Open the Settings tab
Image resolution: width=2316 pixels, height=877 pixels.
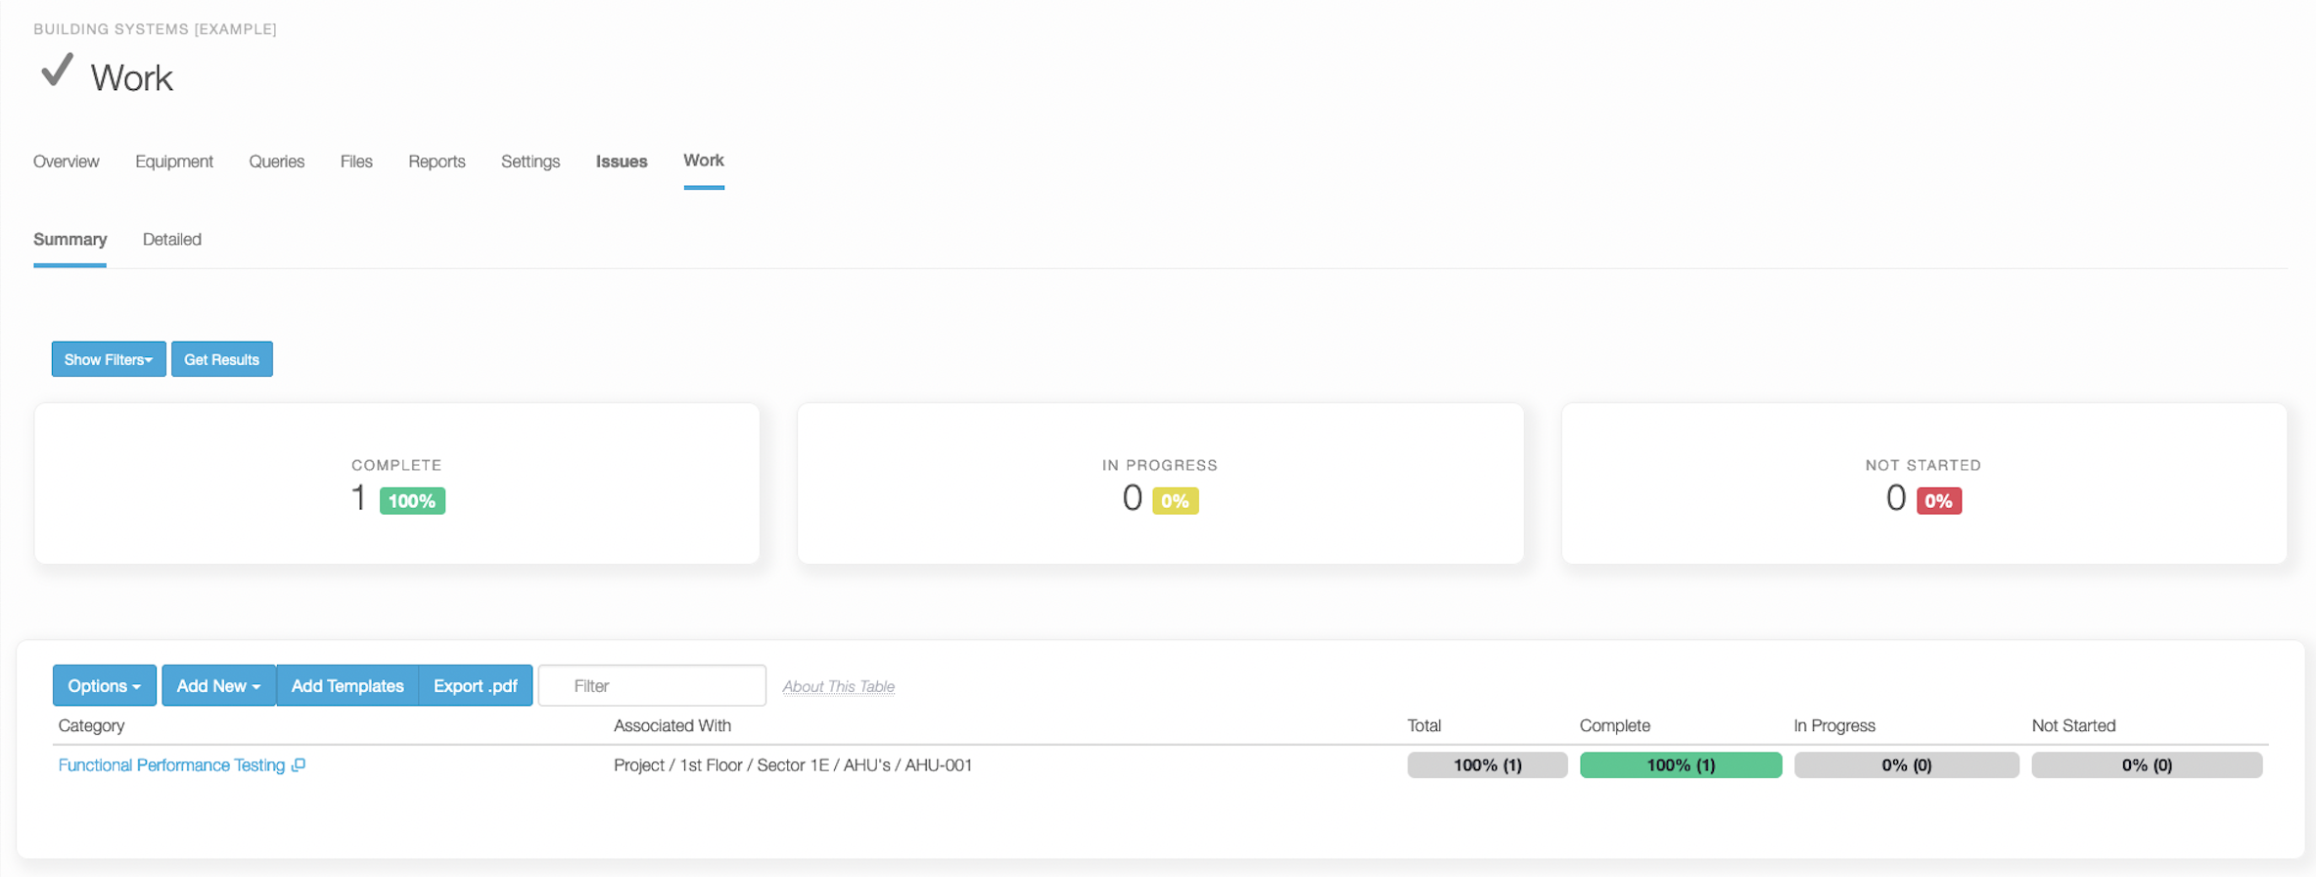tap(531, 162)
